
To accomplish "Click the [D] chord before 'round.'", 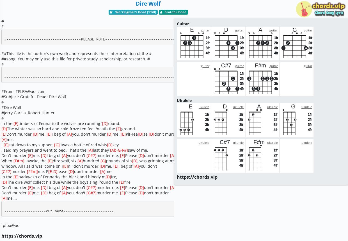I will coord(105,124).
